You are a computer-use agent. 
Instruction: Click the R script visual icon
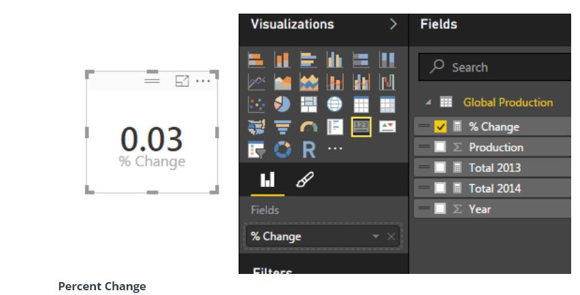(308, 149)
